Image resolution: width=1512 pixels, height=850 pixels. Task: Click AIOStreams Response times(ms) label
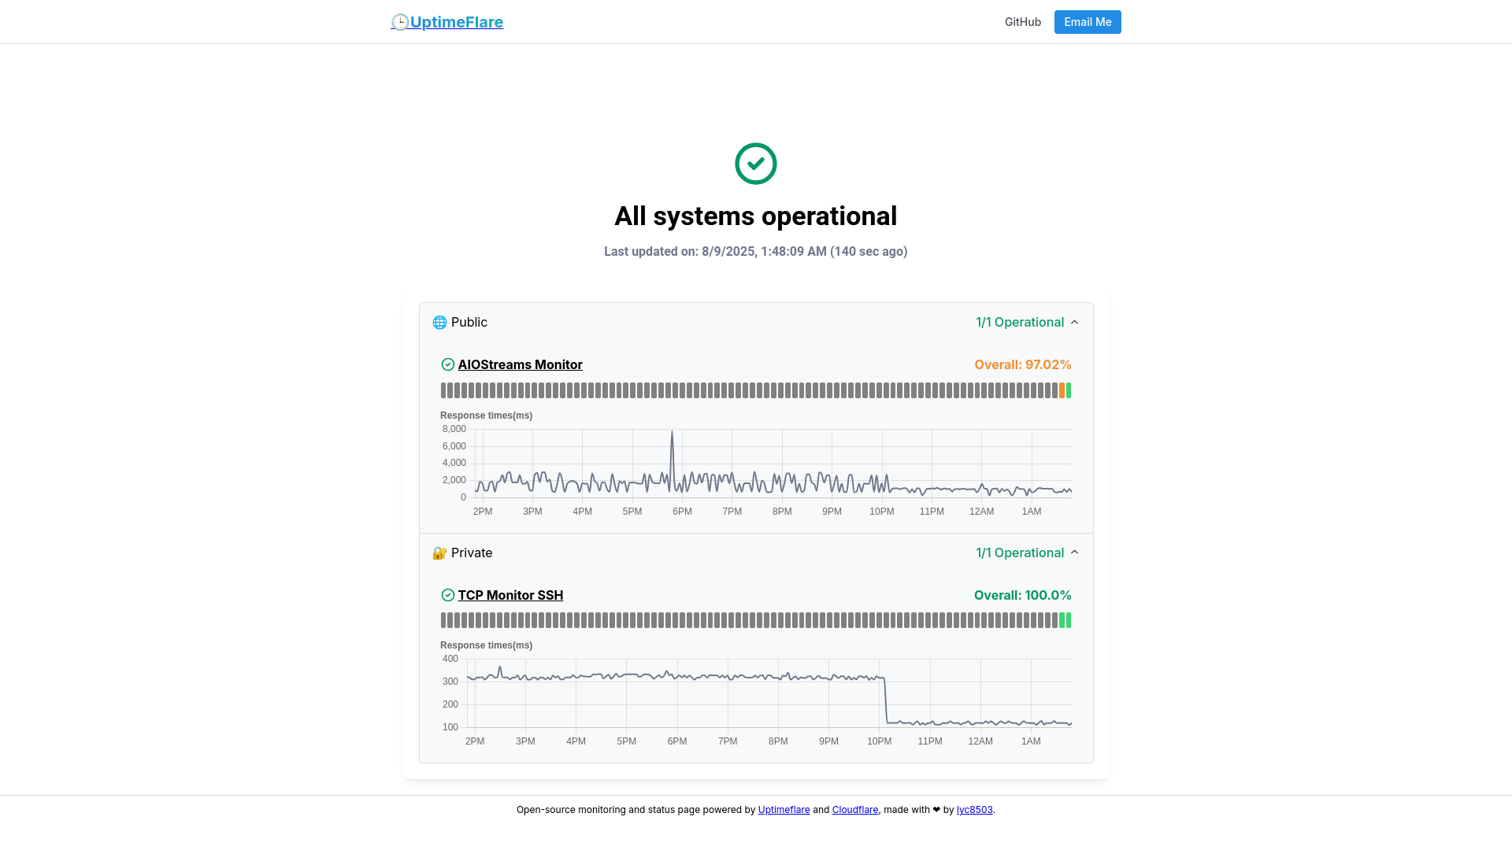point(486,416)
